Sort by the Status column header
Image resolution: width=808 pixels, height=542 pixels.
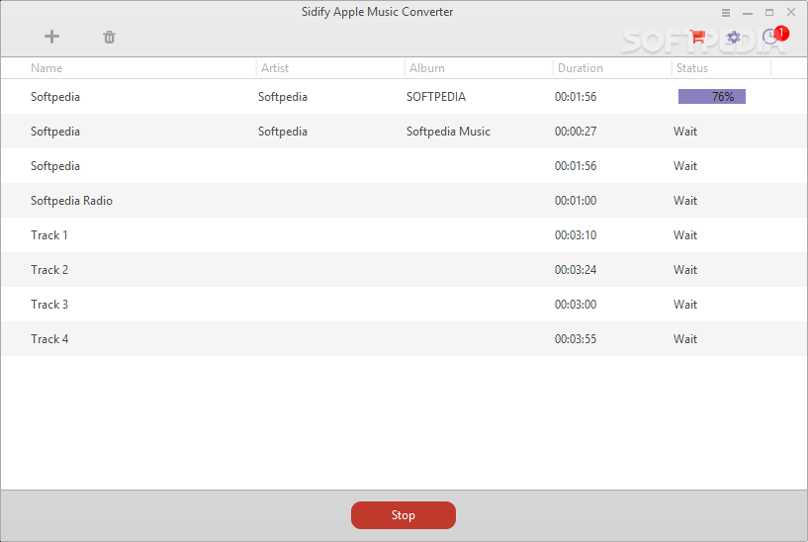[692, 68]
